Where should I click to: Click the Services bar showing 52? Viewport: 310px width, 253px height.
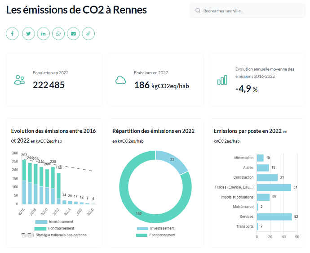(274, 217)
